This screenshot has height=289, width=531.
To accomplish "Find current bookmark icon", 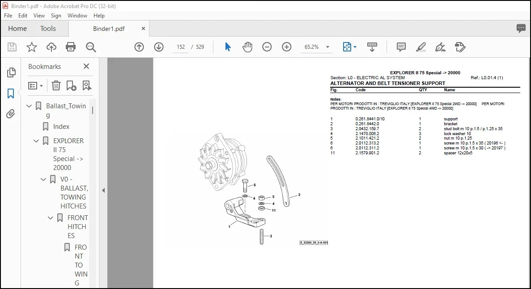I will tap(87, 86).
